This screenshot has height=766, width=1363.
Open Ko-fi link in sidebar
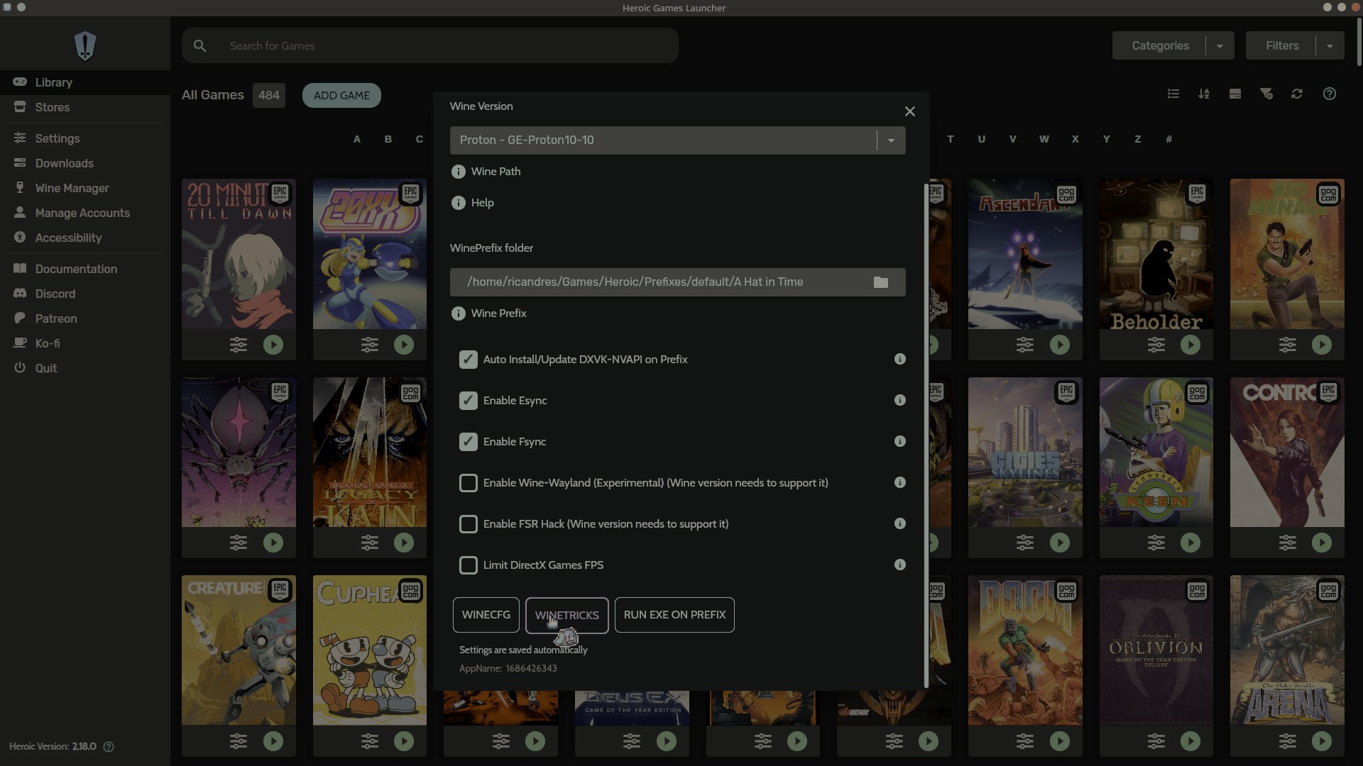[x=85, y=343]
